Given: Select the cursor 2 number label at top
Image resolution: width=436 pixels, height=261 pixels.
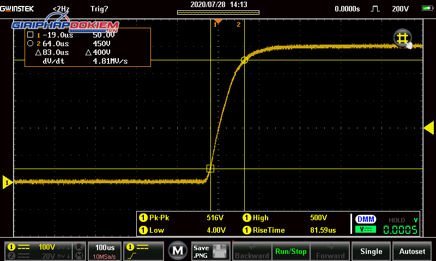Looking at the screenshot, I should tap(239, 24).
